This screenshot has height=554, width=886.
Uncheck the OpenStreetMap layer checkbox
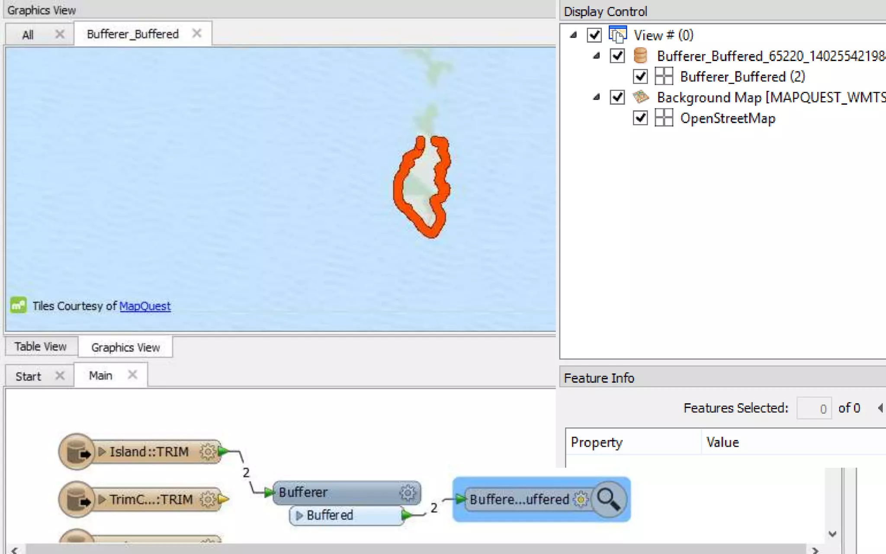640,118
